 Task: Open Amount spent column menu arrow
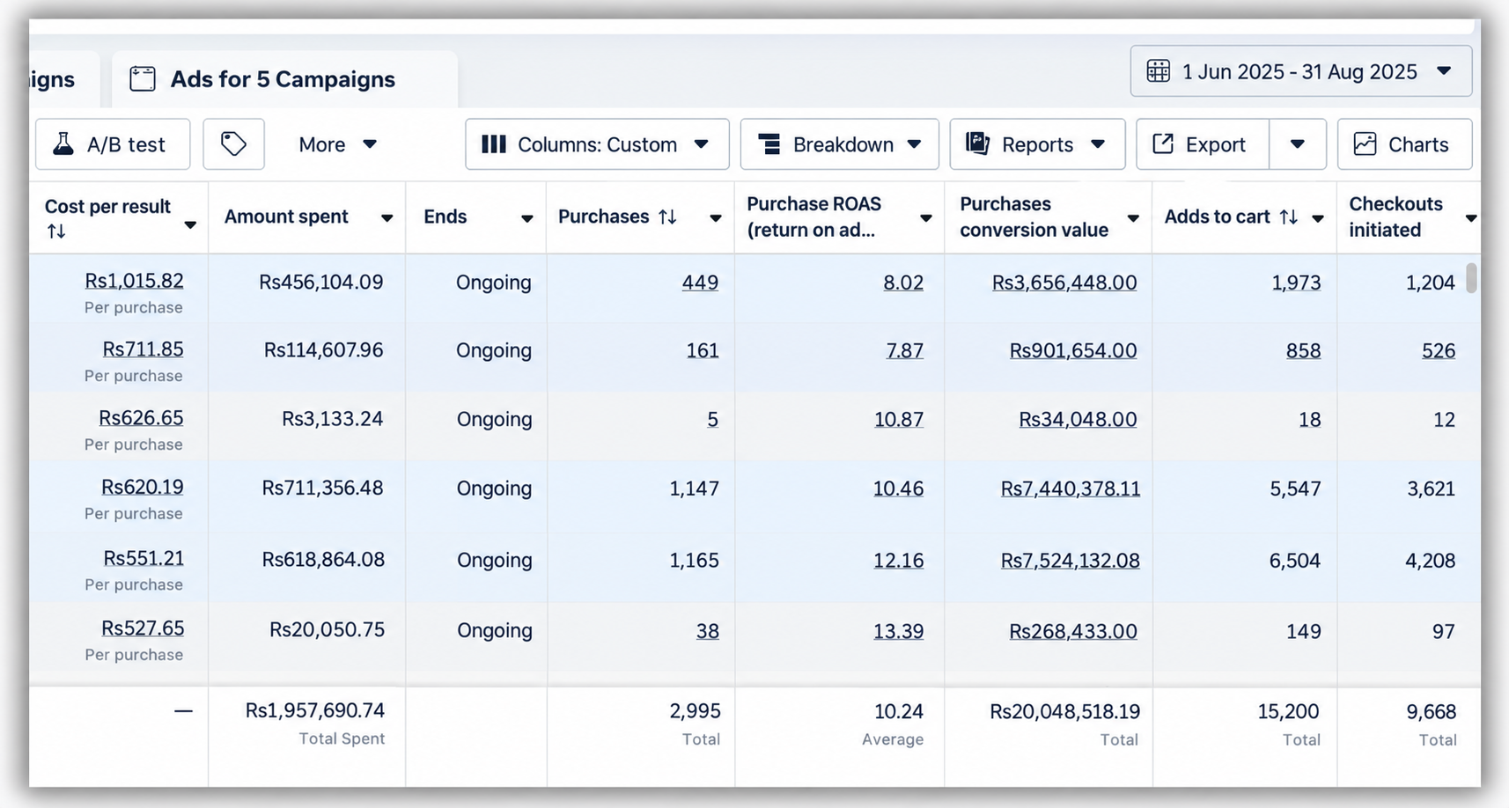point(386,218)
